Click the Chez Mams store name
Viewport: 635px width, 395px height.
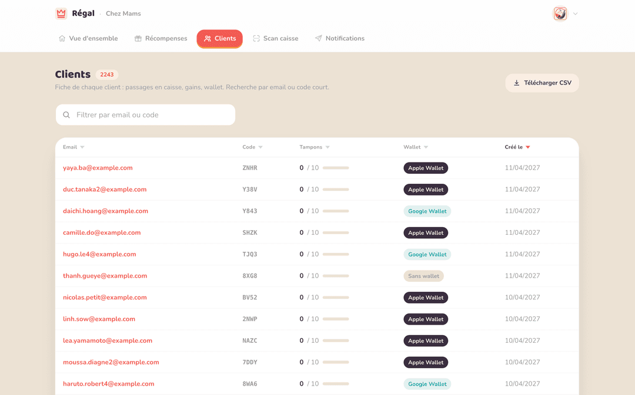click(x=123, y=13)
